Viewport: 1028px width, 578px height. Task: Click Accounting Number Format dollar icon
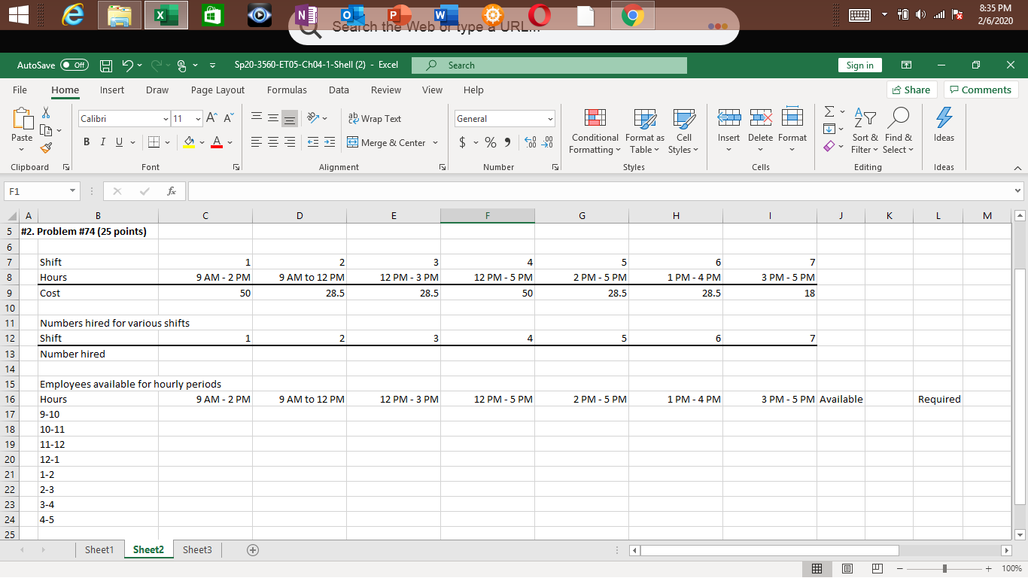tap(463, 142)
